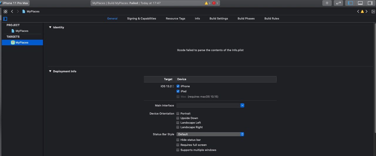Go forward in editor history
Screen dimensions: 376x156
pos(18,11)
